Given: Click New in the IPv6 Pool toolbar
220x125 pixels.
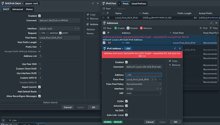Looking at the screenshot, I should pos(106,9).
